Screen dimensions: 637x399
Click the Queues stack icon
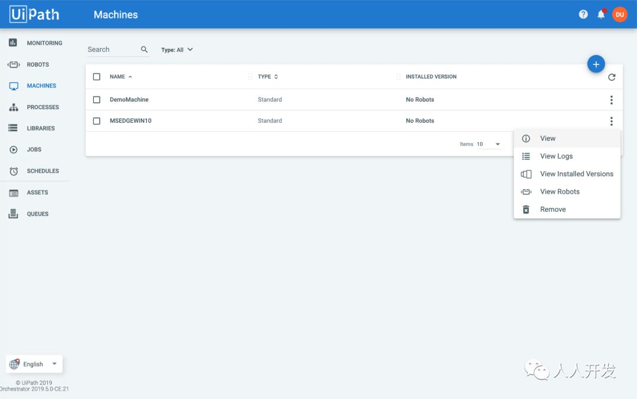[13, 214]
